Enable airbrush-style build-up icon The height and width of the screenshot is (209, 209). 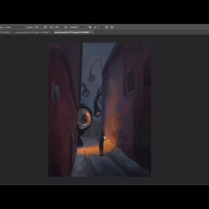click(x=66, y=27)
